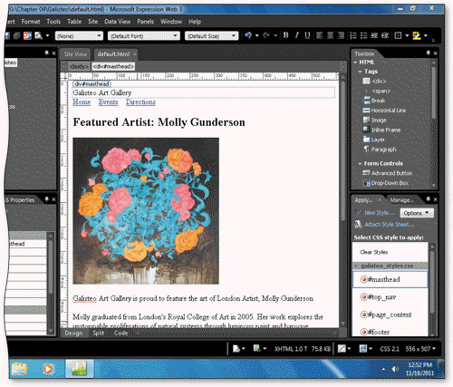
Task: Open the Format menu
Action: (31, 22)
